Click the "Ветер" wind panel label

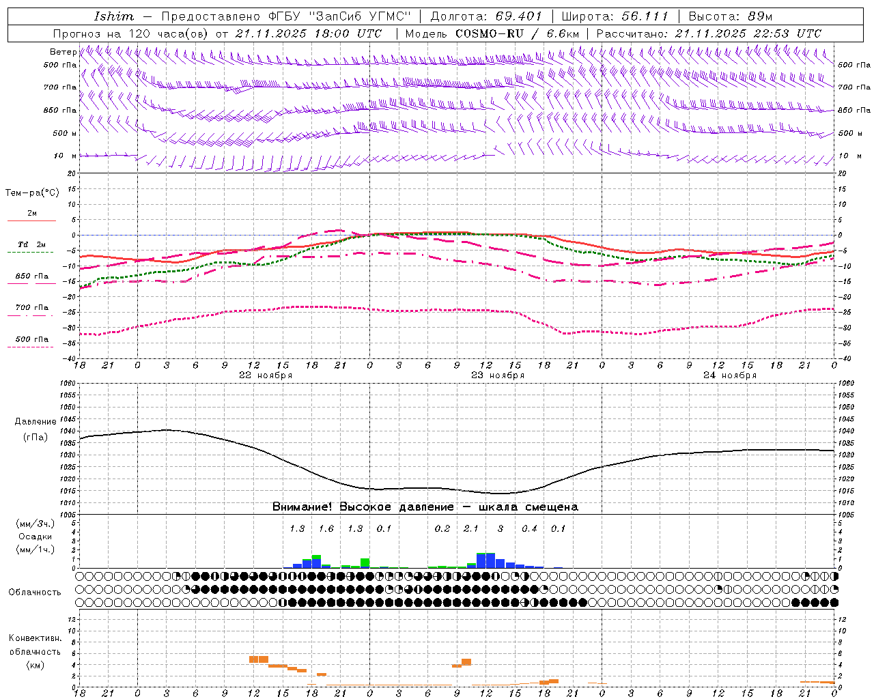coord(63,52)
